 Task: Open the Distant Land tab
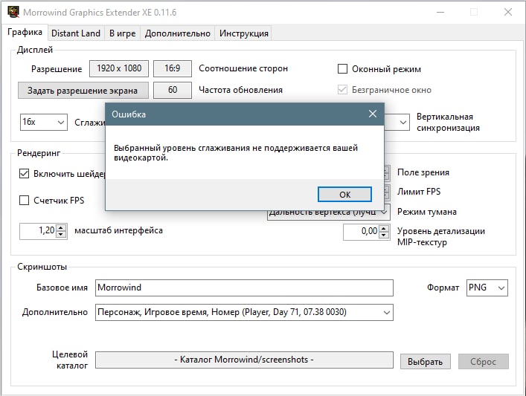click(76, 33)
